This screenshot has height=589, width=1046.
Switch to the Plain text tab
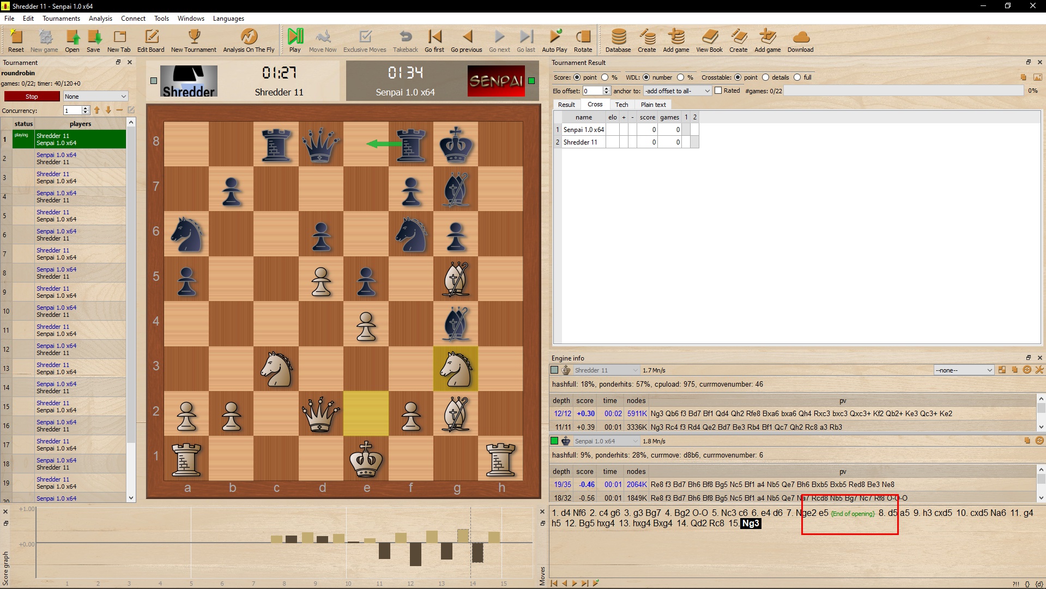pos(653,105)
